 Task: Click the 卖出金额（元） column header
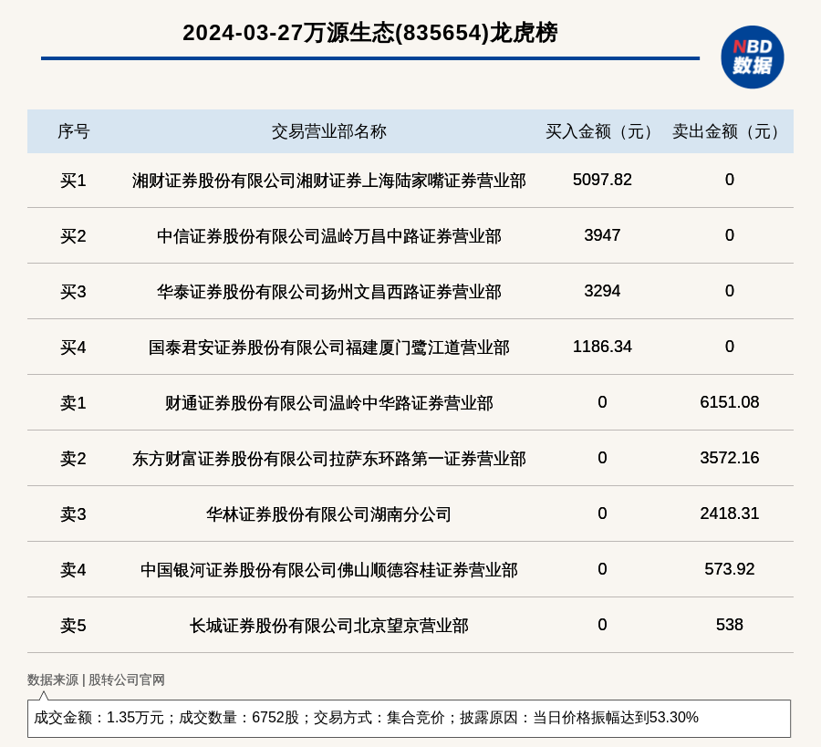[730, 131]
